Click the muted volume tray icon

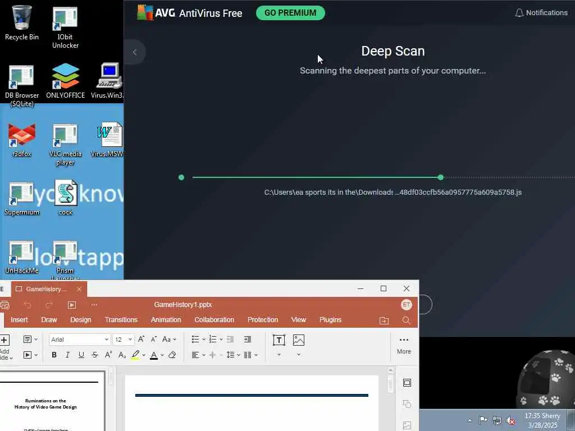[510, 420]
